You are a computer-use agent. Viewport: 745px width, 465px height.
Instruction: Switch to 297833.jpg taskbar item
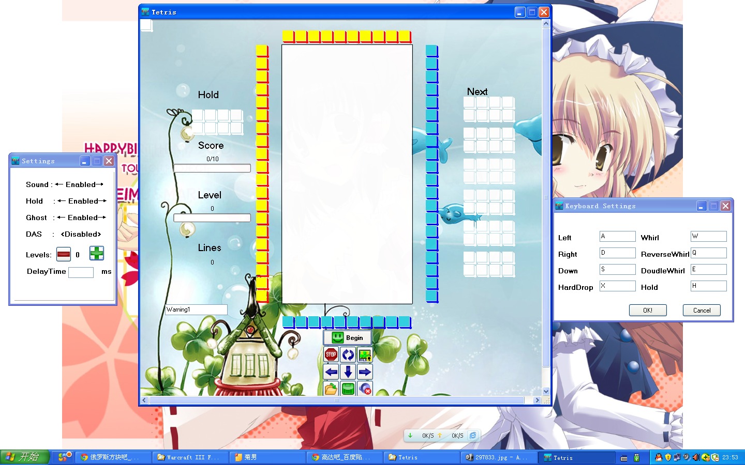point(499,457)
